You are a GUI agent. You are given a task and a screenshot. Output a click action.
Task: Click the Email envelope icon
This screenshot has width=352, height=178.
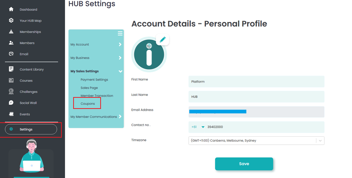tap(11, 54)
